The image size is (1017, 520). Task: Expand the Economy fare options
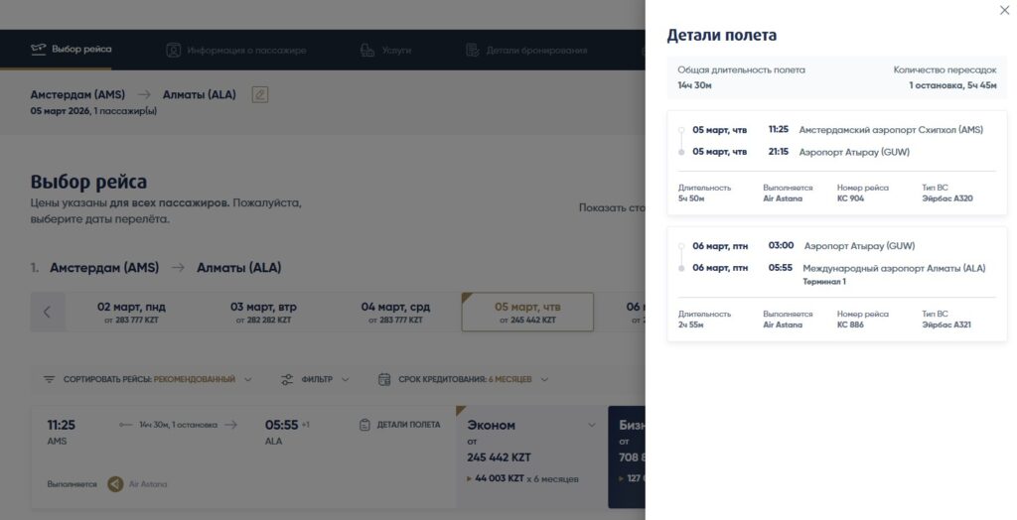pos(592,426)
